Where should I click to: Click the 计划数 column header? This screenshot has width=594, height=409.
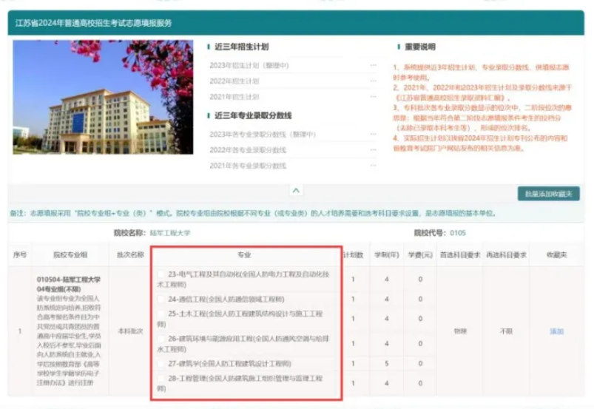coord(354,255)
